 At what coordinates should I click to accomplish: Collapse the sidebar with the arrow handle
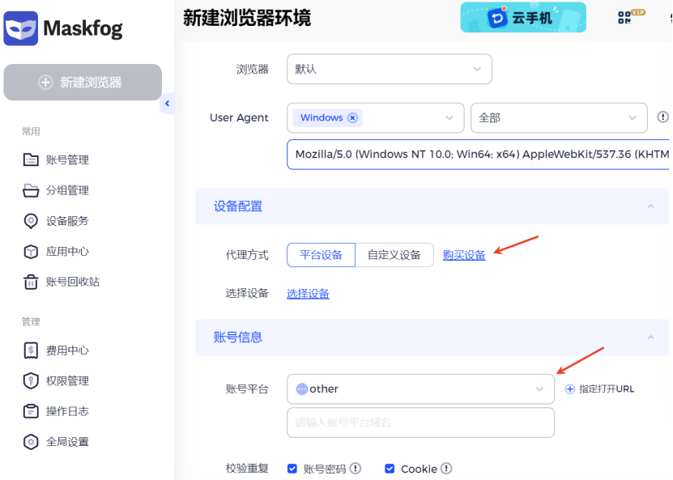(x=168, y=104)
